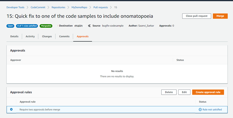Select the two approvals rule radio button
Viewport: 233px width, 118px height.
point(11,109)
